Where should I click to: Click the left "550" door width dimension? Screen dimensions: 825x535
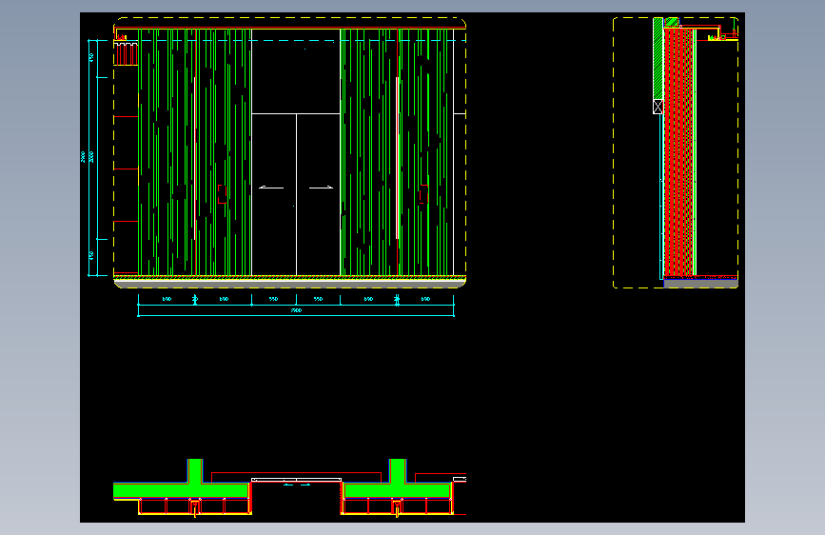pyautogui.click(x=274, y=299)
